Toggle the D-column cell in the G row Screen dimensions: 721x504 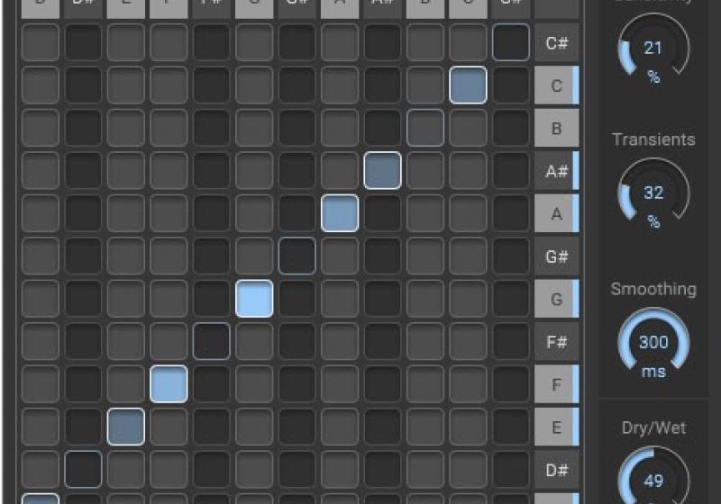(x=41, y=299)
